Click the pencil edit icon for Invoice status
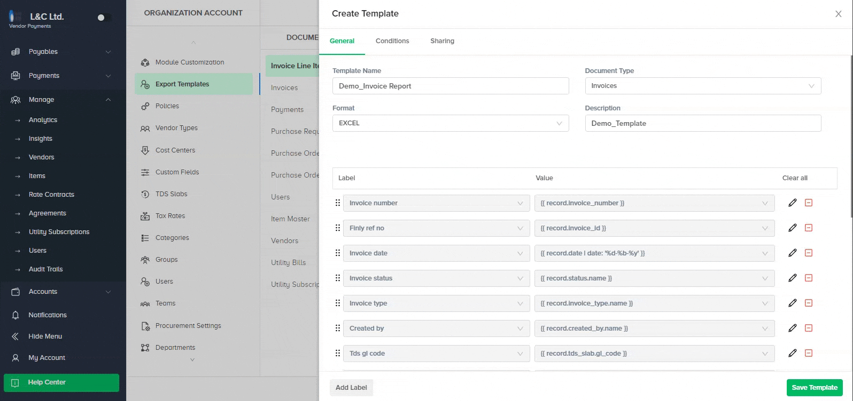853x401 pixels. pyautogui.click(x=793, y=278)
